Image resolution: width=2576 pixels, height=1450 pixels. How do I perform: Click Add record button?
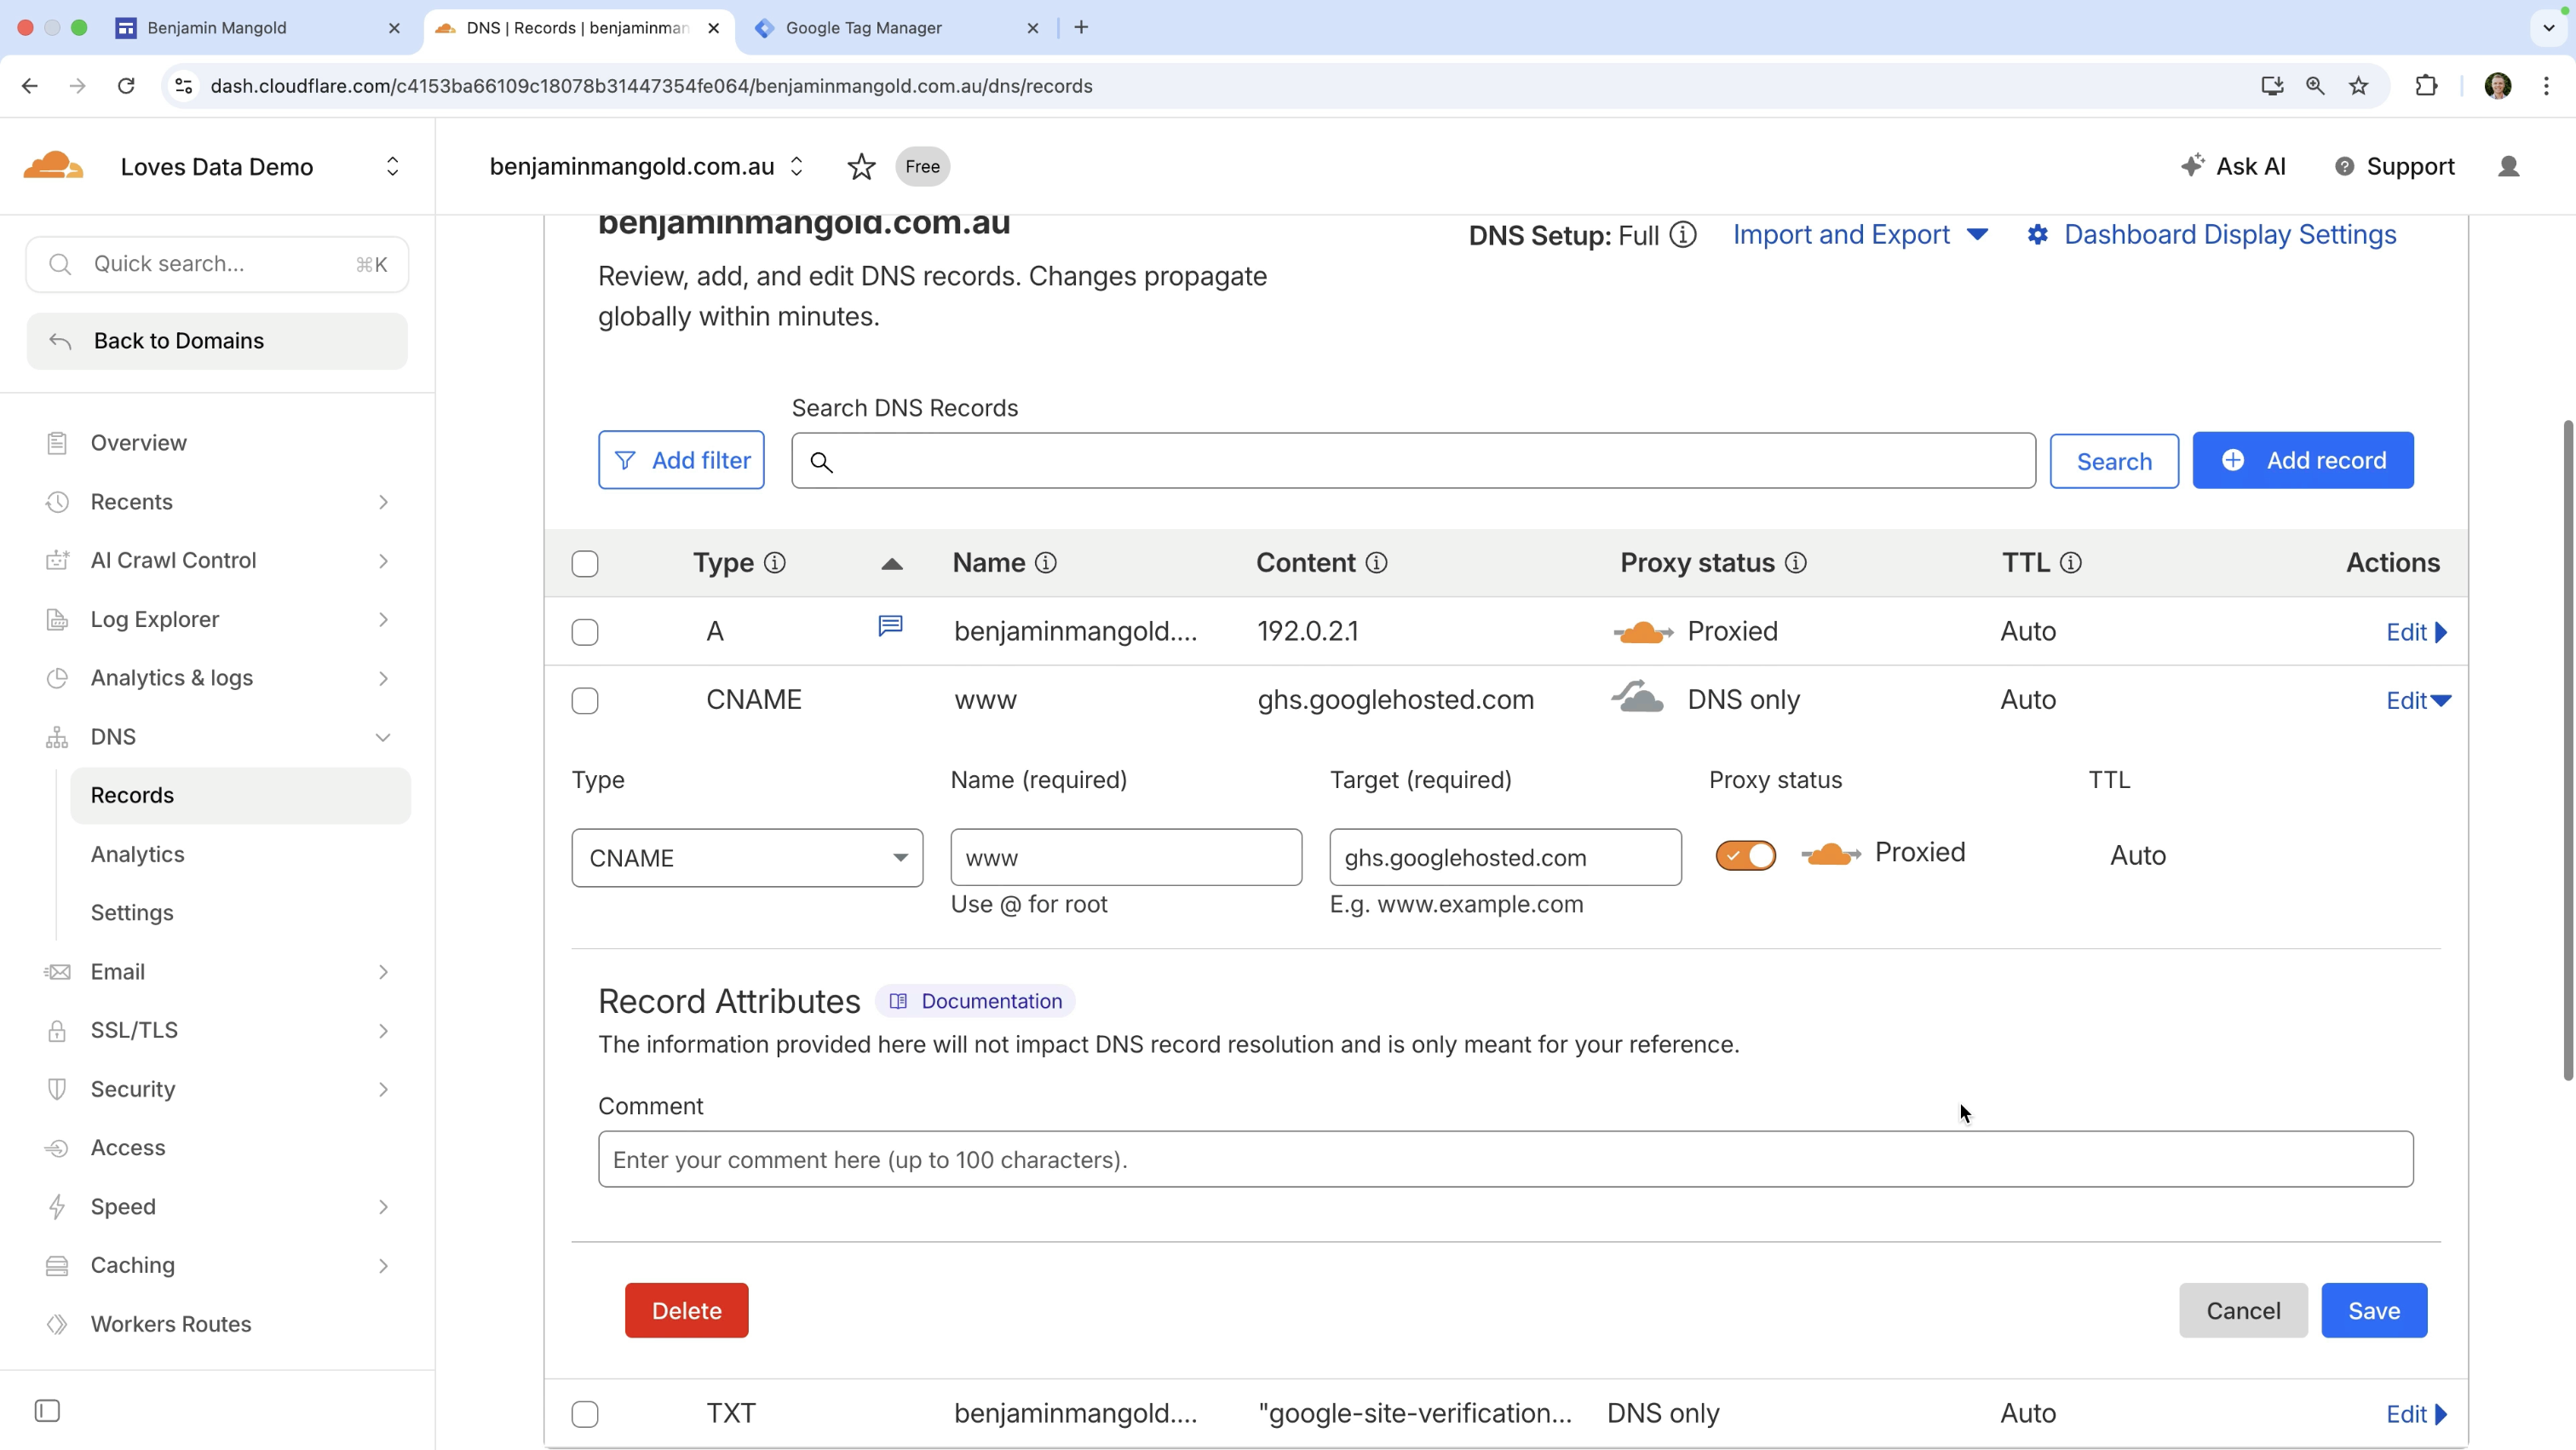[x=2303, y=460]
